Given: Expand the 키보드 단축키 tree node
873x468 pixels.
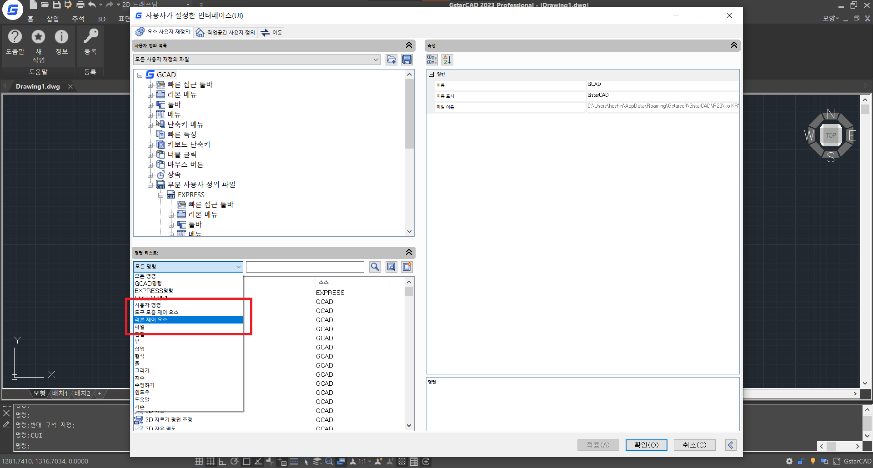Looking at the screenshot, I should click(x=150, y=145).
